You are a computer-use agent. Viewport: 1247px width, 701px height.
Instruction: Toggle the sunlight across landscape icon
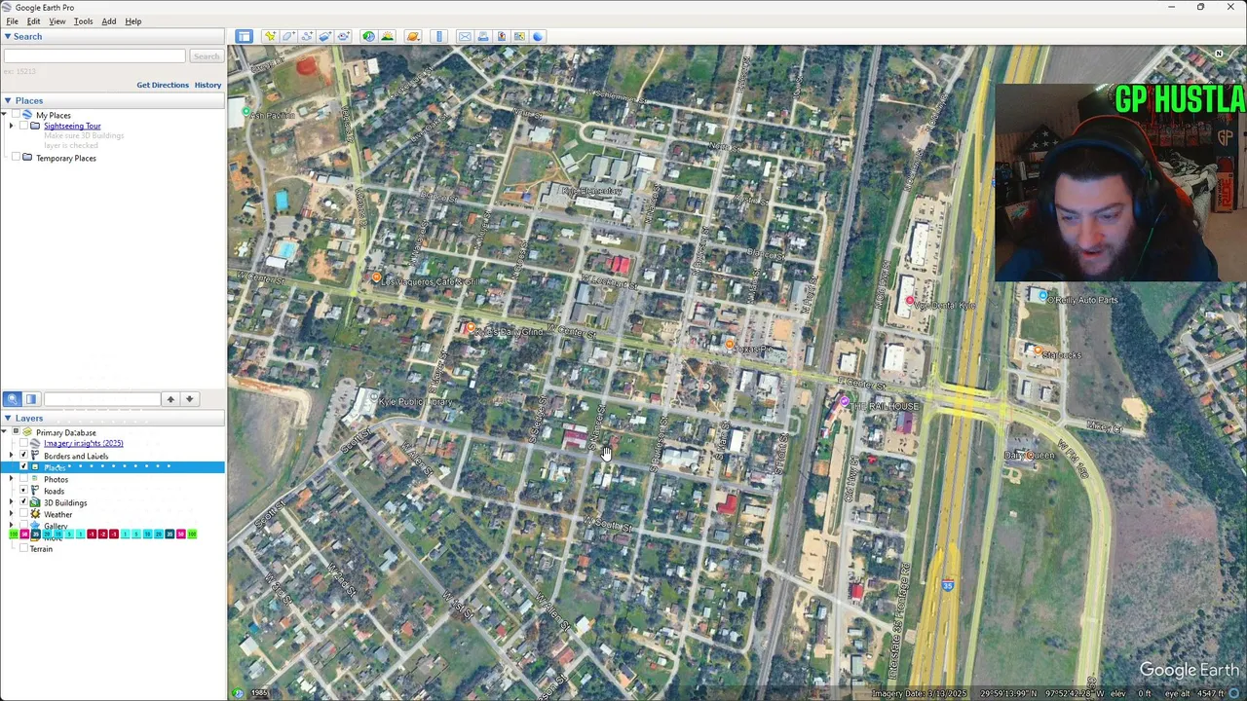click(x=387, y=36)
